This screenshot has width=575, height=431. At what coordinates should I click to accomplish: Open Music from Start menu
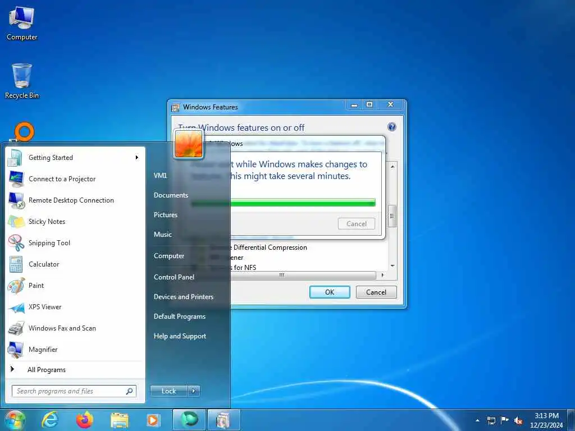click(x=162, y=234)
